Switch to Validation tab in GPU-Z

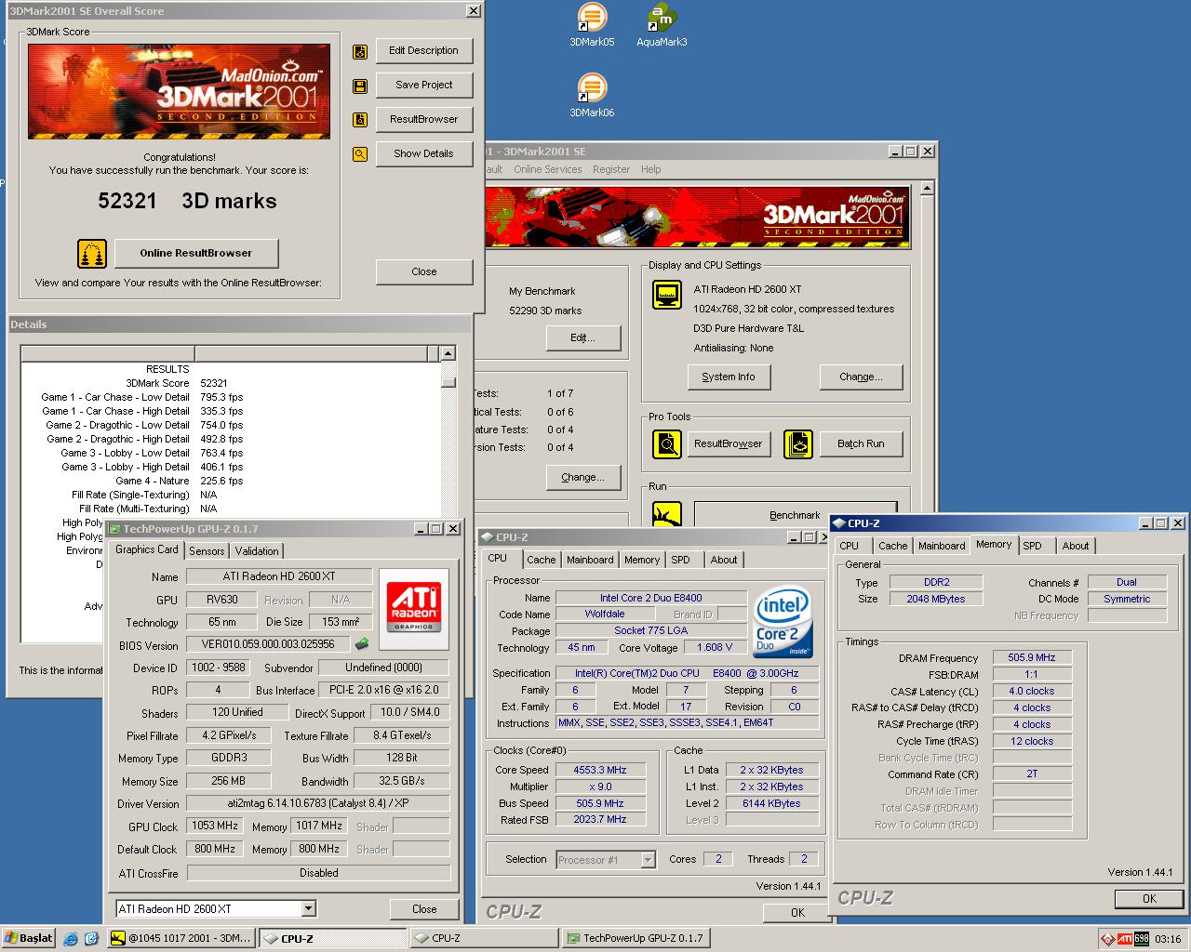coord(257,551)
